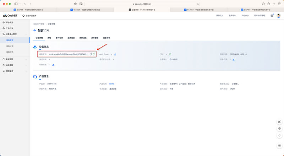The image size is (284, 156).
Task: Switch to the 设备详情 tab
Action: click(39, 38)
